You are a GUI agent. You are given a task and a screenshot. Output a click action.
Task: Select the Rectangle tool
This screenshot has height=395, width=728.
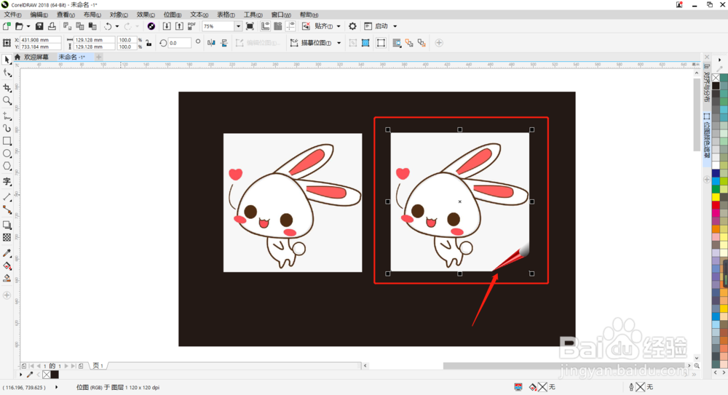[7, 140]
